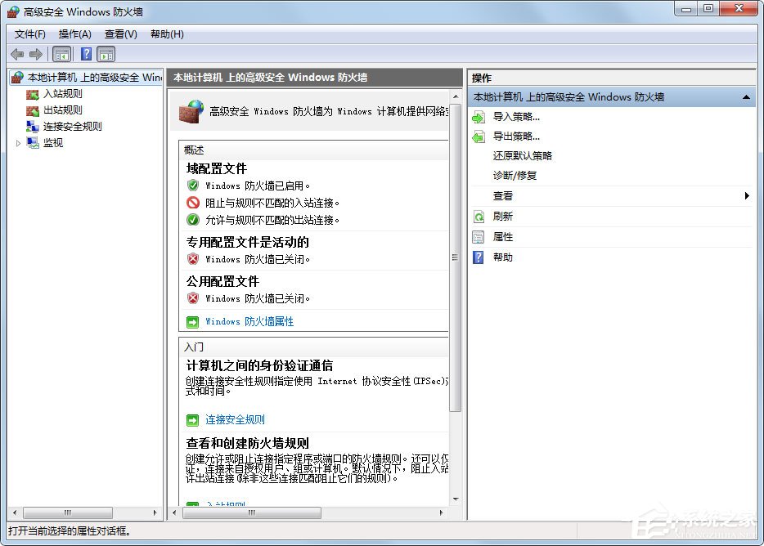764x546 pixels.
Task: Click the 导入策略 green arrow icon
Action: point(480,116)
